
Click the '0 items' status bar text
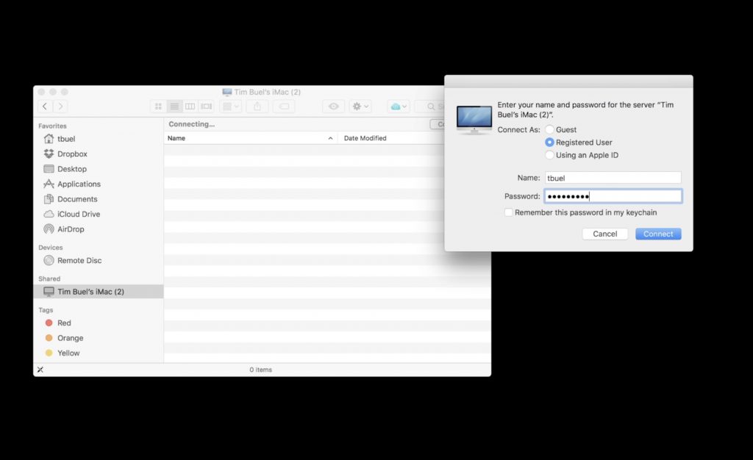pyautogui.click(x=261, y=370)
